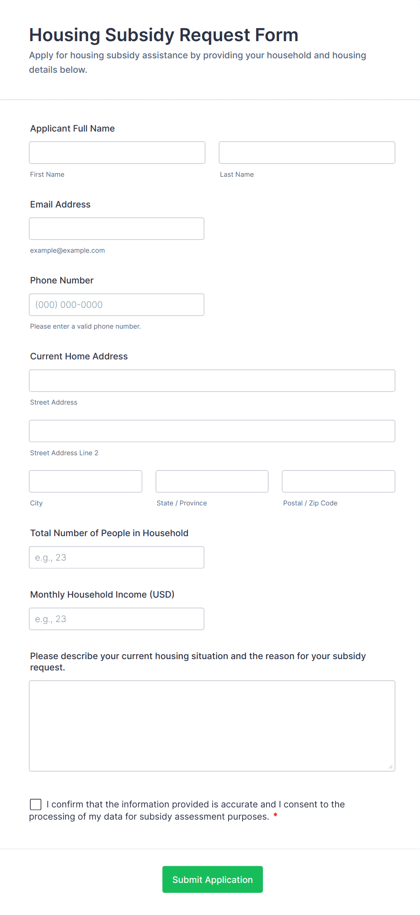Click the Housing Subsidy Request Form heading
The image size is (420, 915).
tap(163, 35)
